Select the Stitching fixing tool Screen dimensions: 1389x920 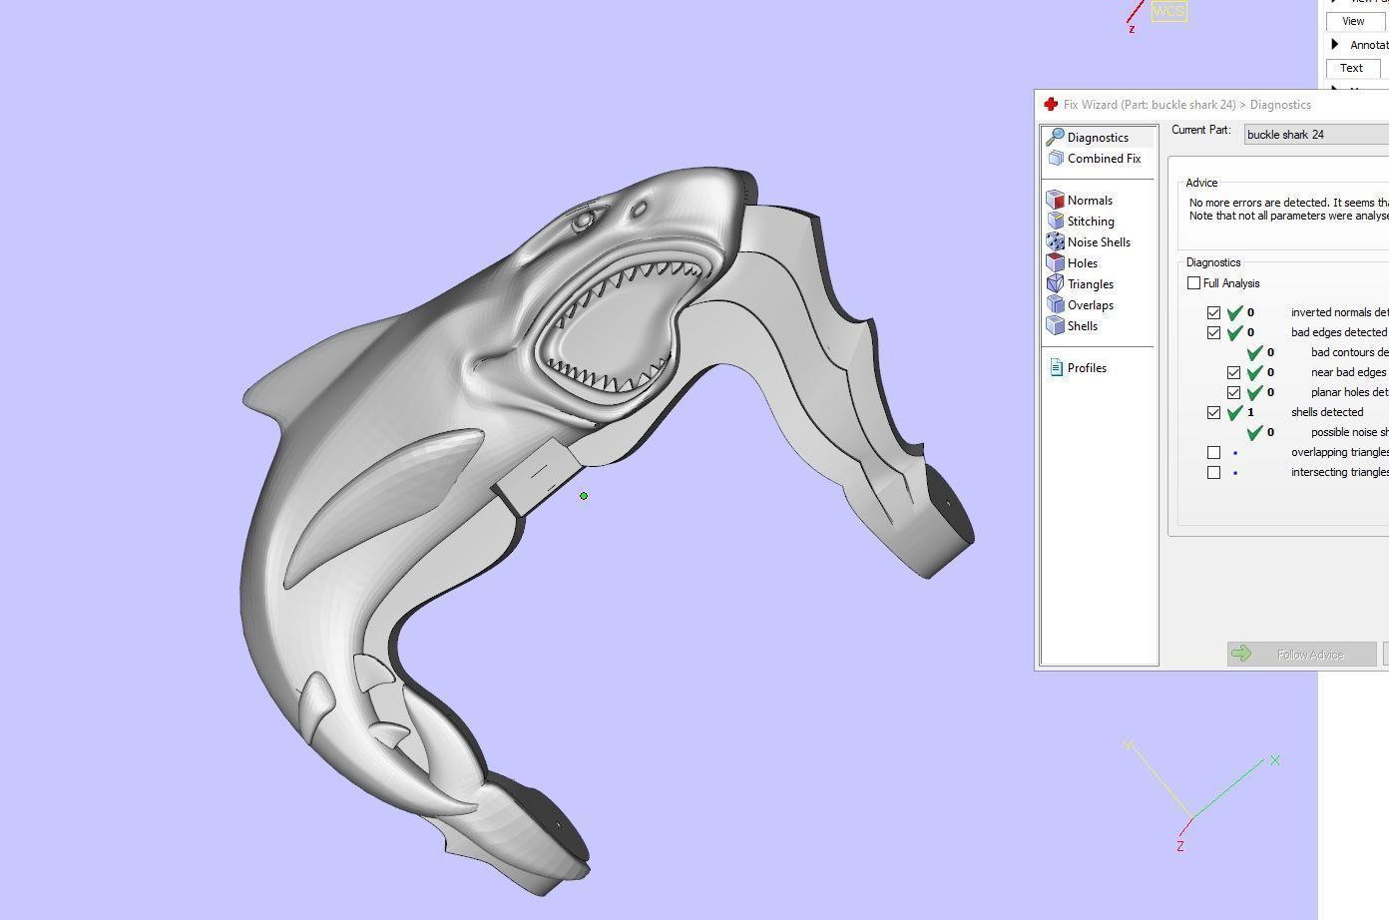pyautogui.click(x=1082, y=222)
